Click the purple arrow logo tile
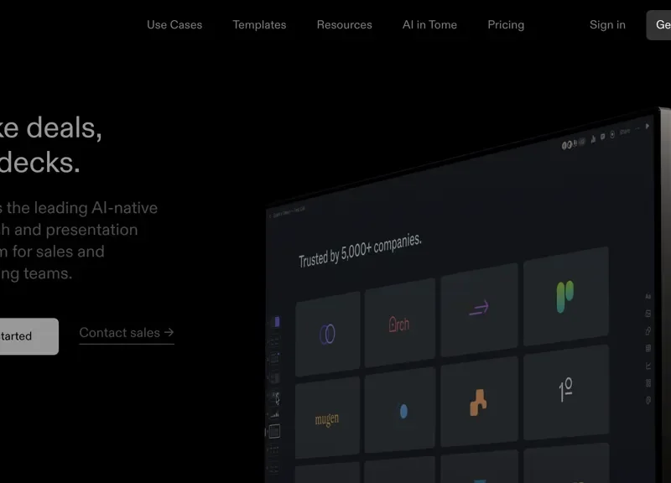 (479, 309)
